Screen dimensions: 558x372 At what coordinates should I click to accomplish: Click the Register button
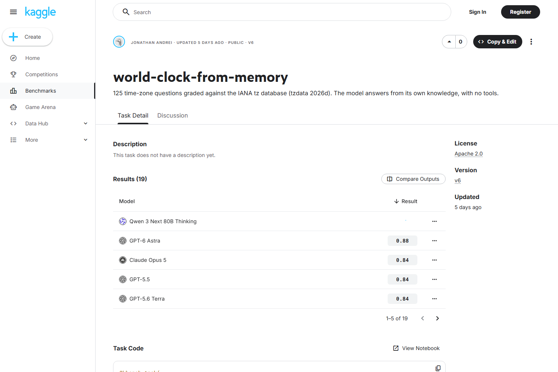520,12
